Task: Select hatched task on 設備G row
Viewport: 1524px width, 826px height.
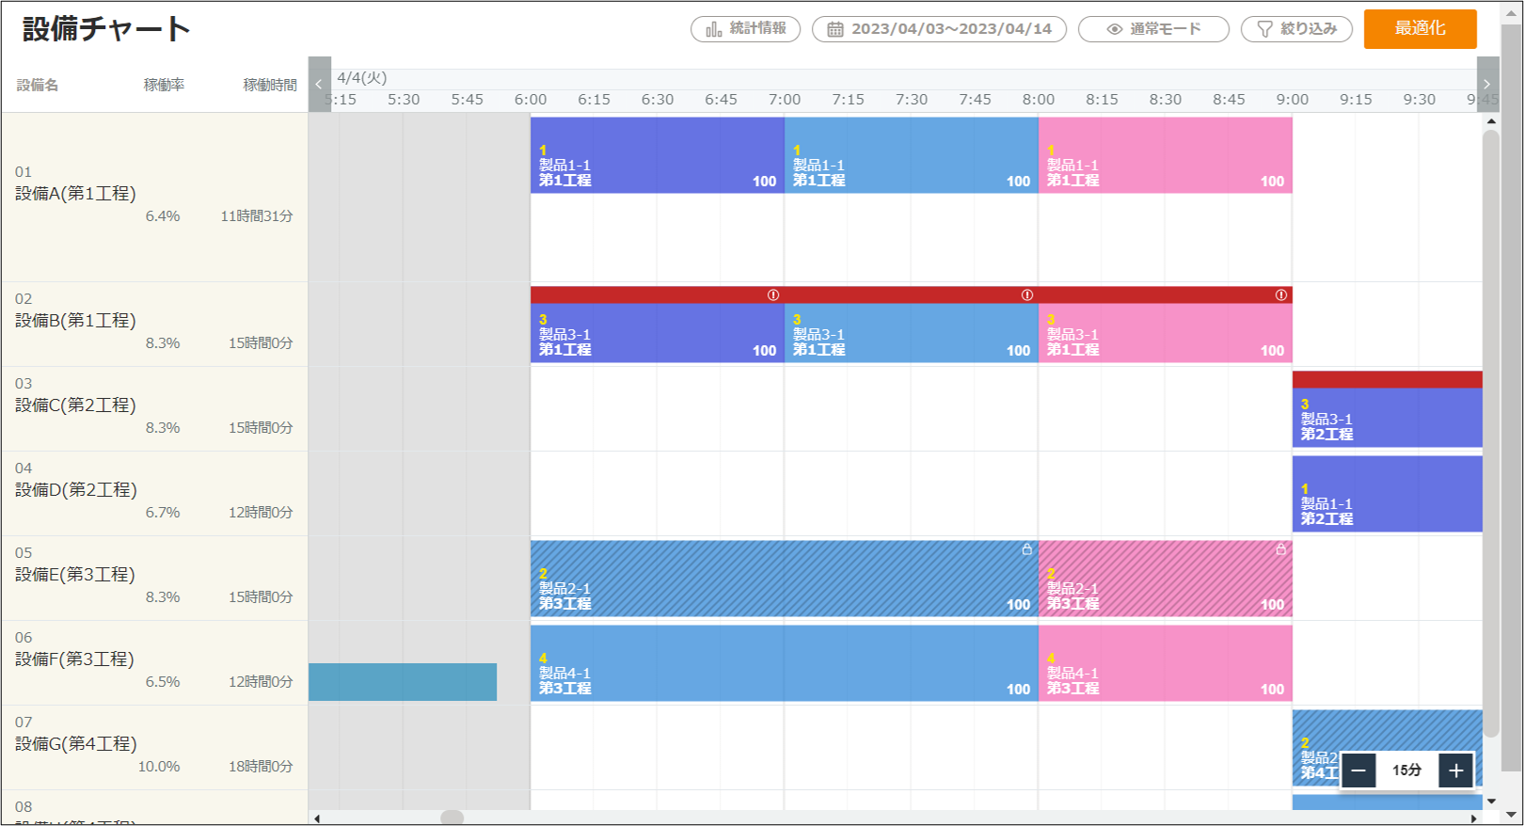Action: click(x=1388, y=748)
